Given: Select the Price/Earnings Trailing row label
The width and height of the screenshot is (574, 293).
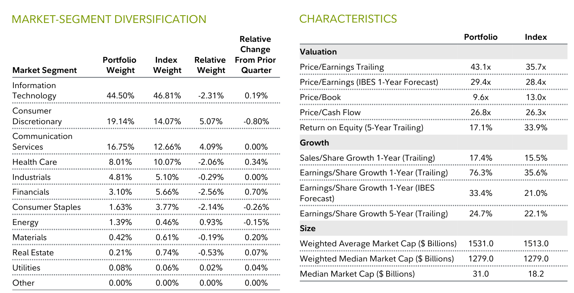Looking at the screenshot, I should (342, 67).
